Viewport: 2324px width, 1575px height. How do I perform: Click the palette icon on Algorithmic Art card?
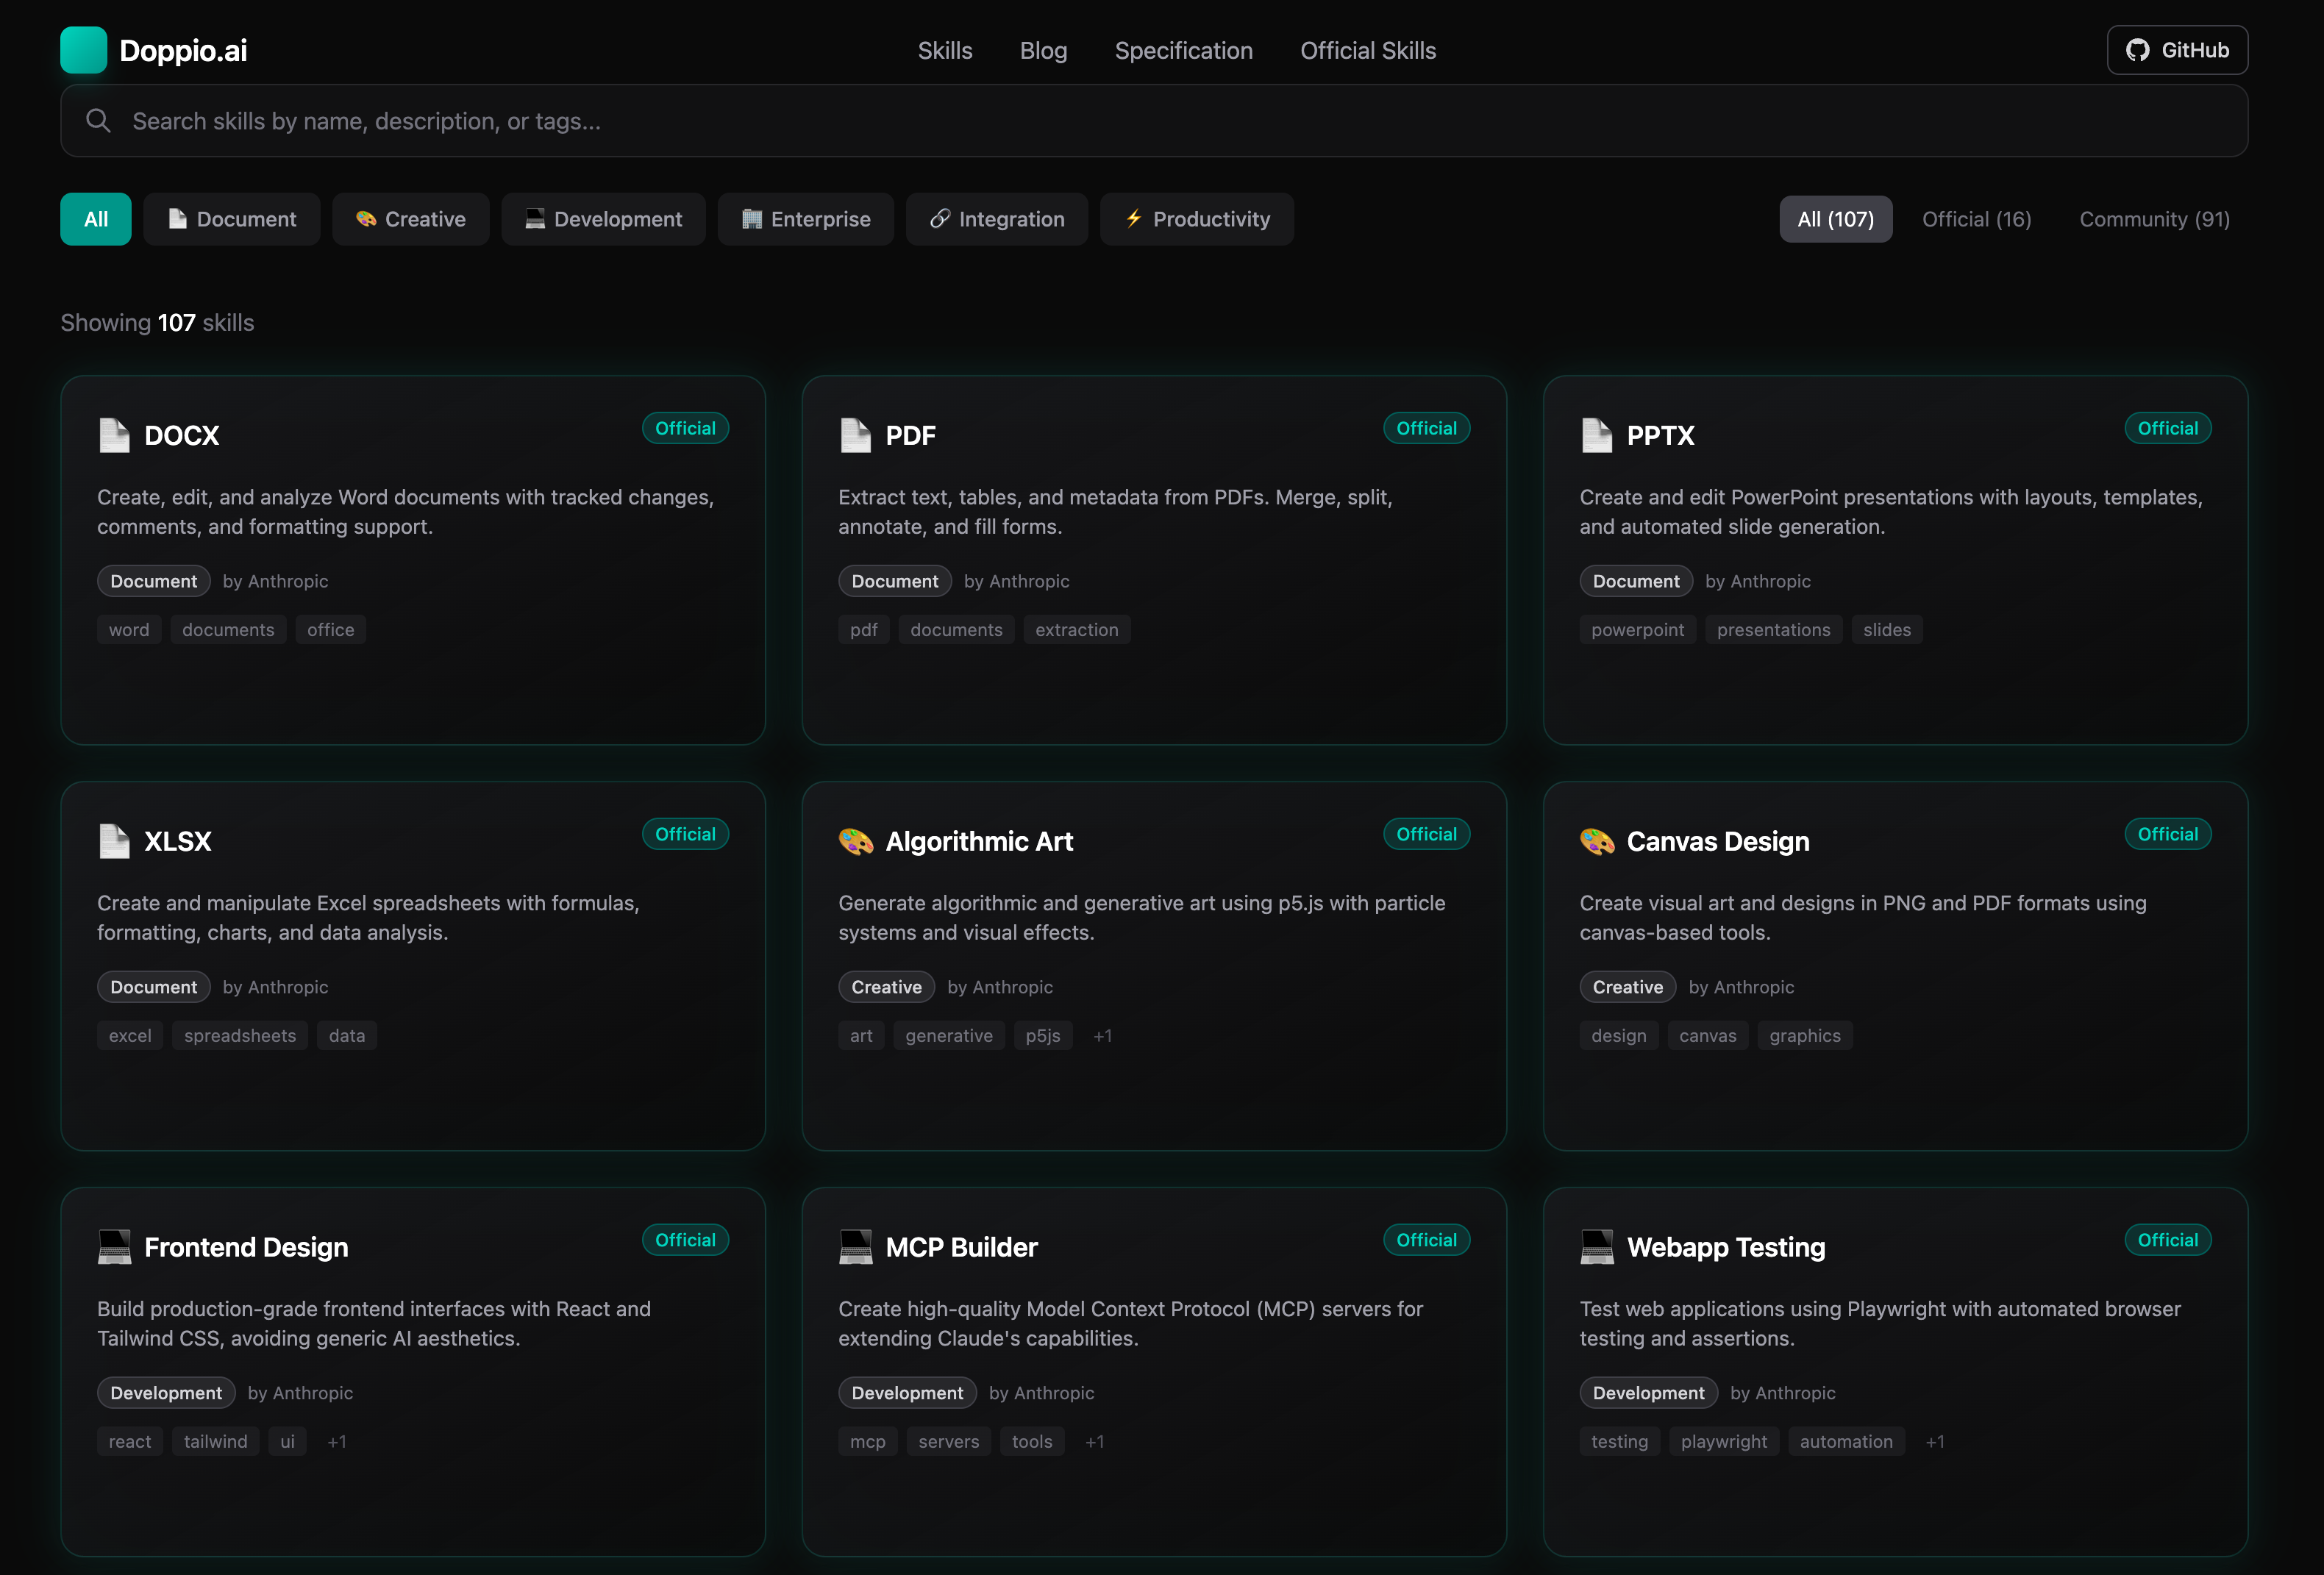point(855,841)
